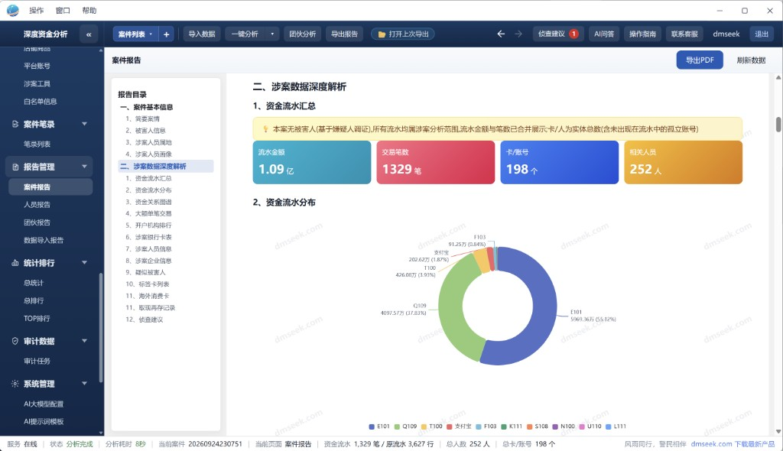Collapse the 审计数据 sidebar group
This screenshot has width=783, height=451.
84,341
